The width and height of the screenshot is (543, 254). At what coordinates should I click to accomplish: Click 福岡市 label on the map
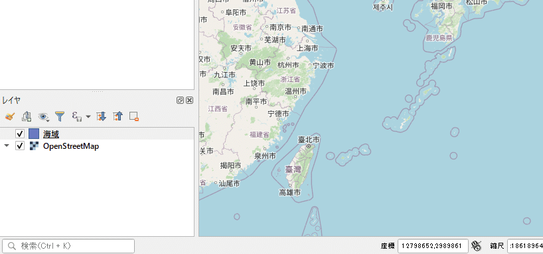[x=441, y=6]
